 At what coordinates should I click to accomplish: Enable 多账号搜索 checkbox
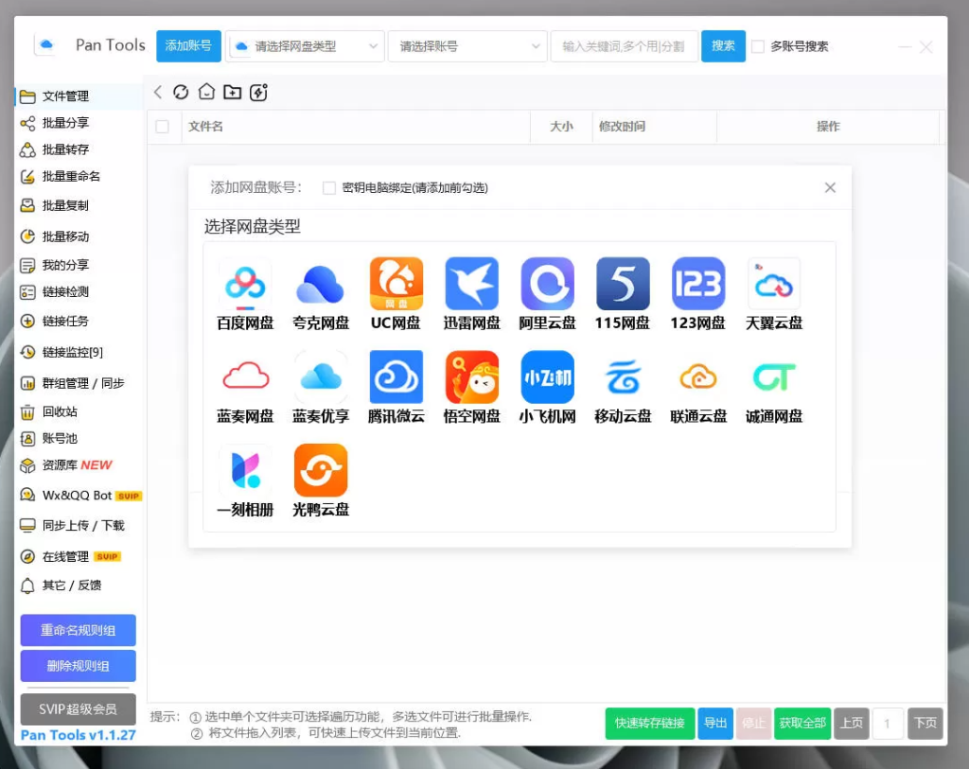[758, 46]
